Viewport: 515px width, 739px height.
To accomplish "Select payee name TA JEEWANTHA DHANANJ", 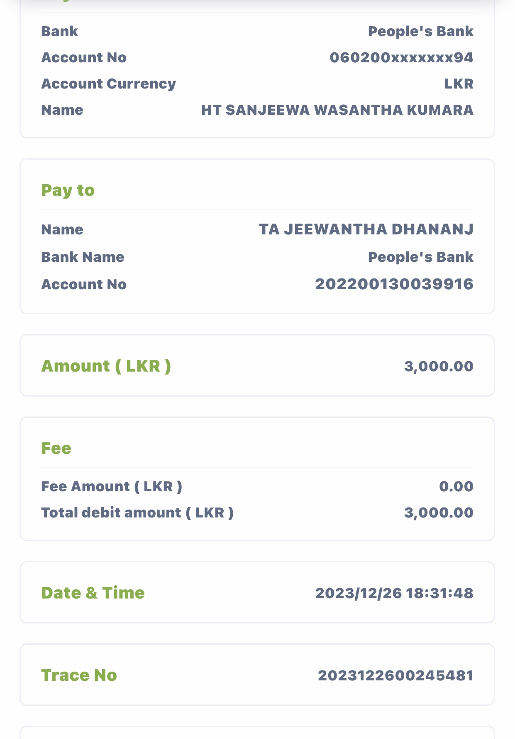I will coord(366,229).
